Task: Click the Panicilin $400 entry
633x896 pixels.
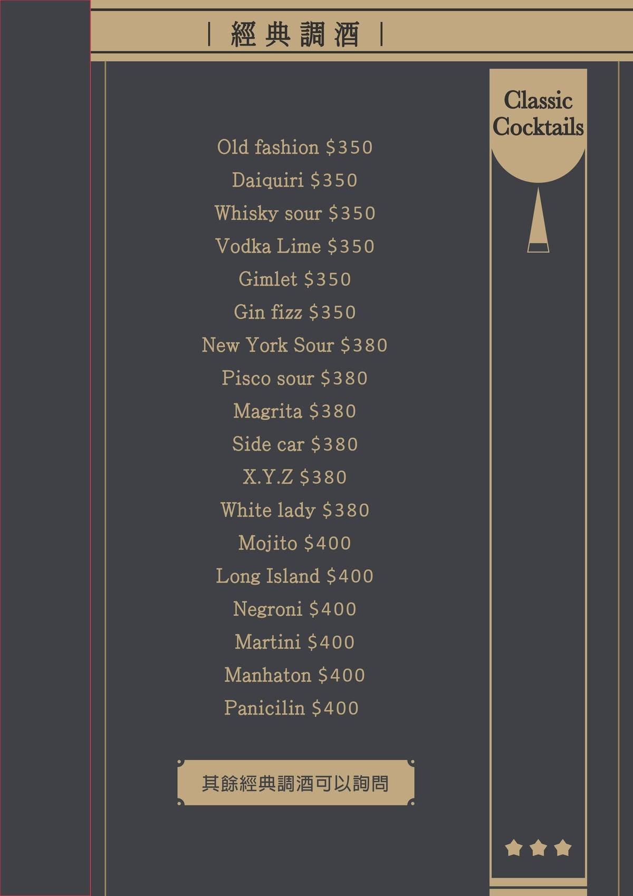Action: pos(292,709)
